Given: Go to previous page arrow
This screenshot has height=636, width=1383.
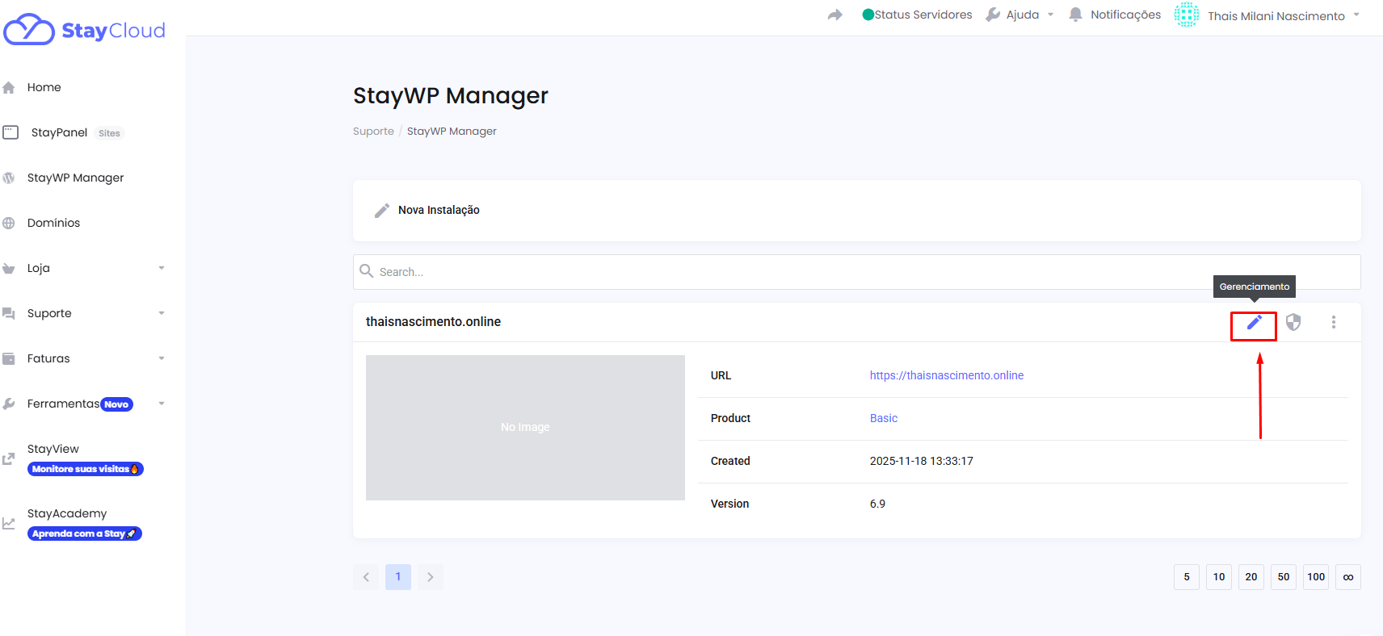Looking at the screenshot, I should coord(366,577).
